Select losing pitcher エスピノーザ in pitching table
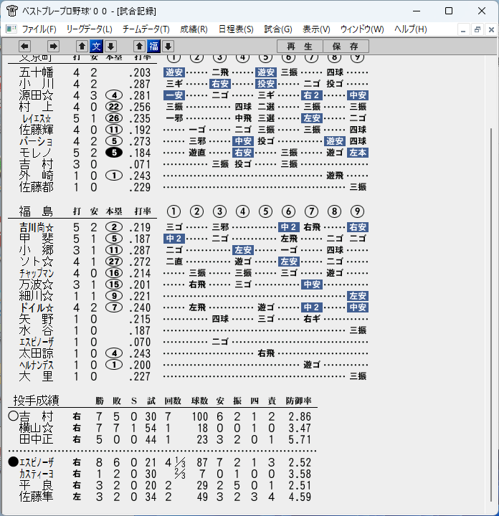 tap(37, 462)
